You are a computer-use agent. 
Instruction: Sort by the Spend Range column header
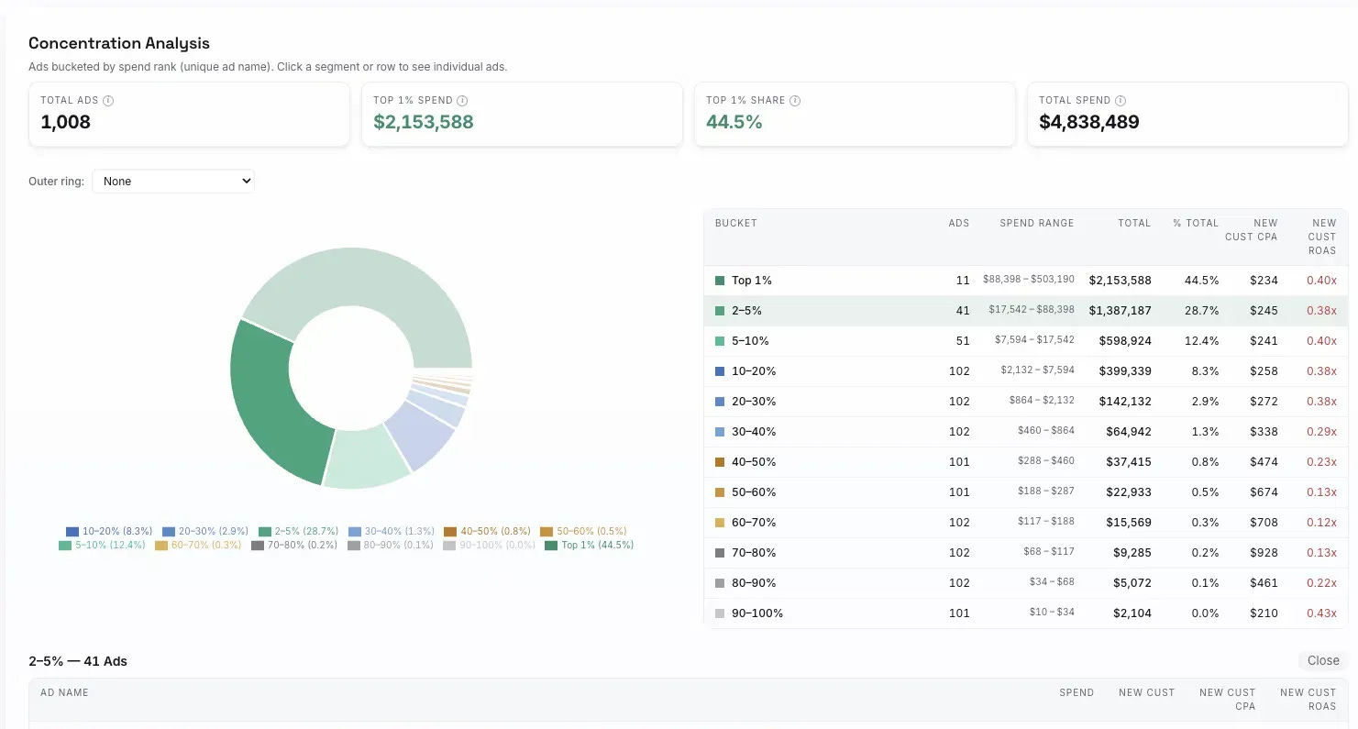[1036, 223]
